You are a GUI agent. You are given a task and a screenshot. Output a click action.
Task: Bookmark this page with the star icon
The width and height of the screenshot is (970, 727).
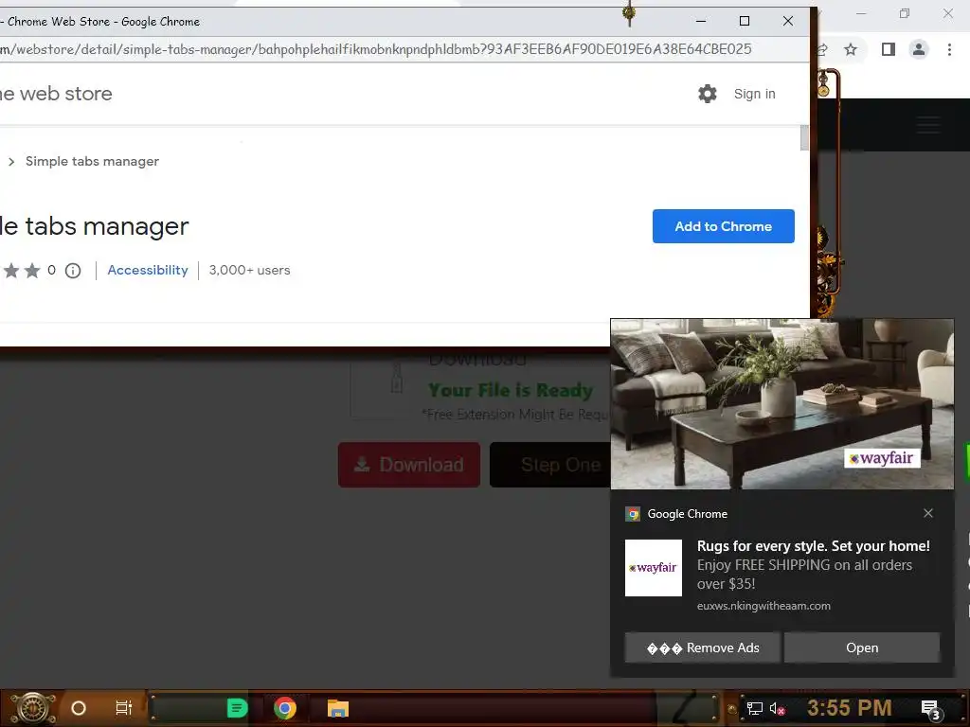[851, 49]
